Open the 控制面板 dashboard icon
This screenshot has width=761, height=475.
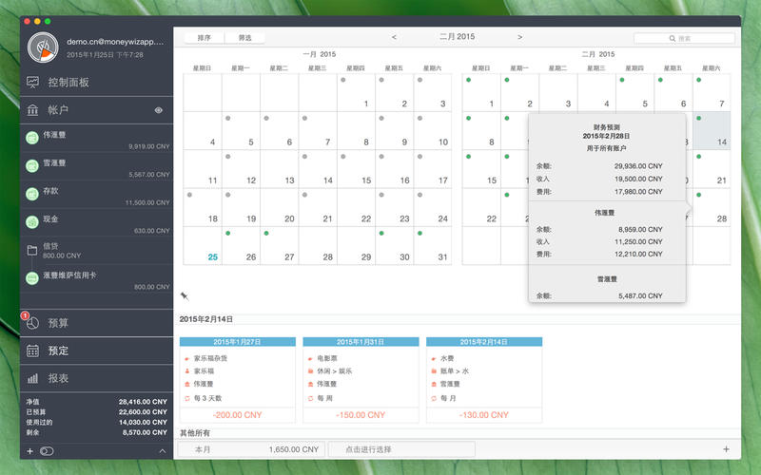pyautogui.click(x=33, y=83)
